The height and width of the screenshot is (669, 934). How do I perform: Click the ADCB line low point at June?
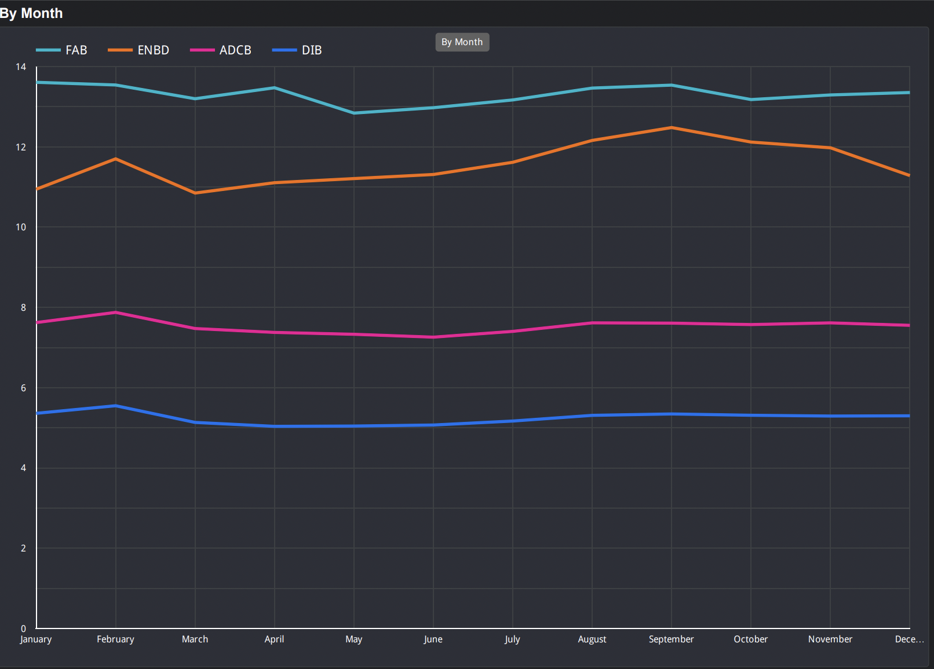[x=433, y=337]
